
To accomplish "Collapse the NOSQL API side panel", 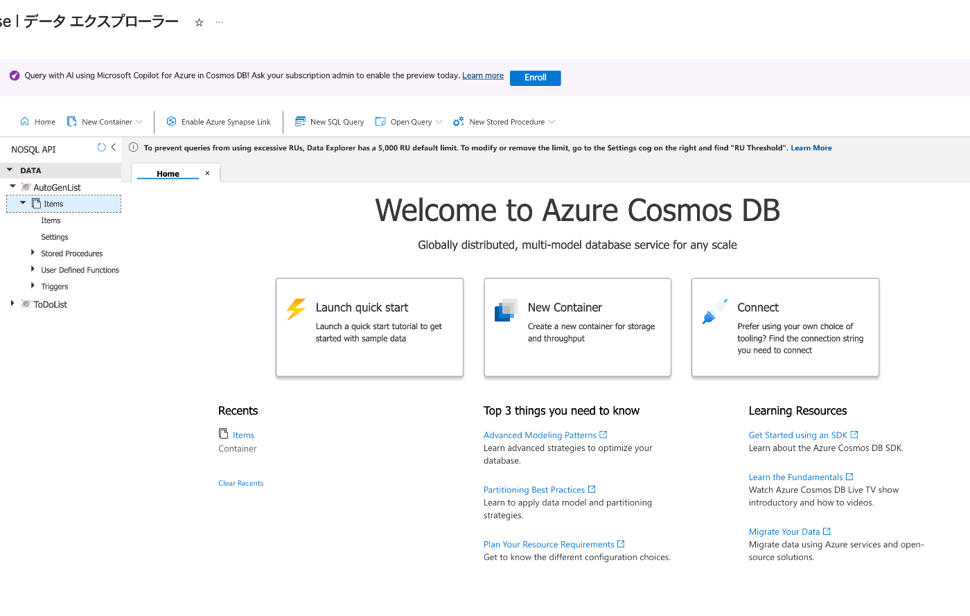I will [114, 148].
